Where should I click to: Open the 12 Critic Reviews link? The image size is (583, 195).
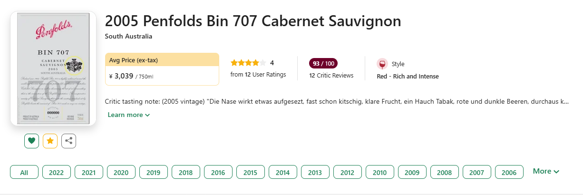coord(331,75)
